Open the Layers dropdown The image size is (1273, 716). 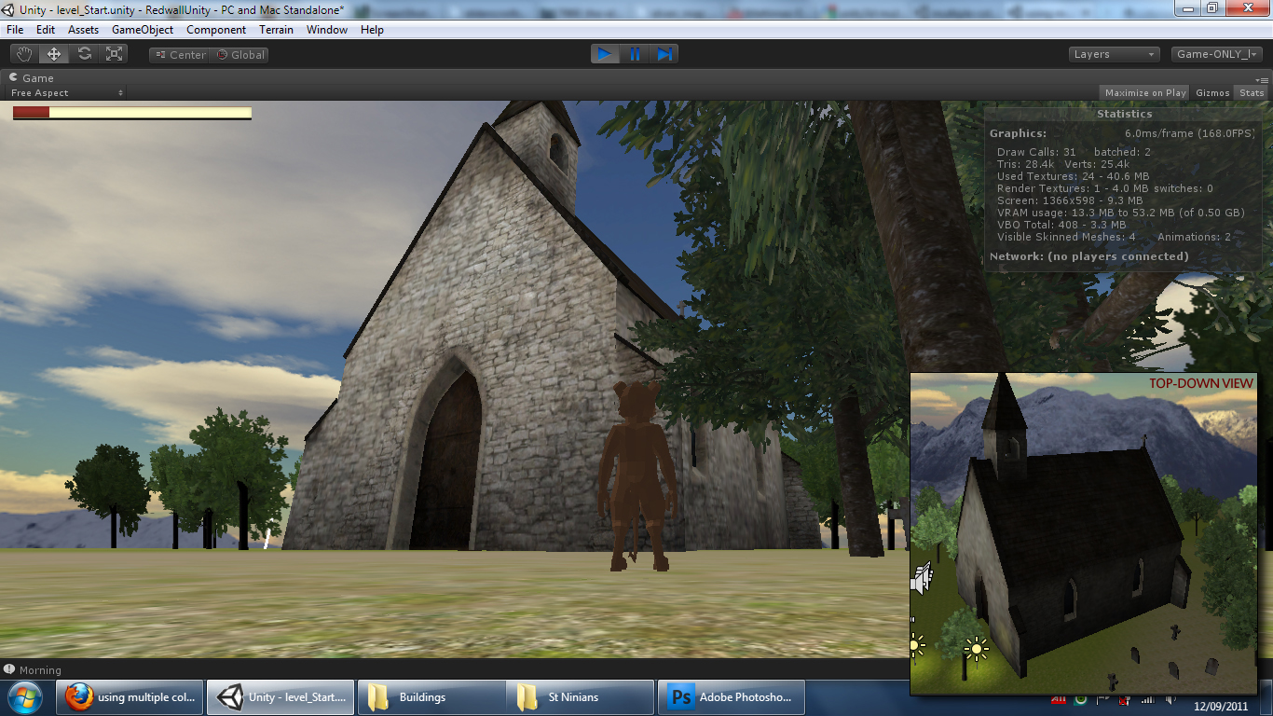(1115, 55)
